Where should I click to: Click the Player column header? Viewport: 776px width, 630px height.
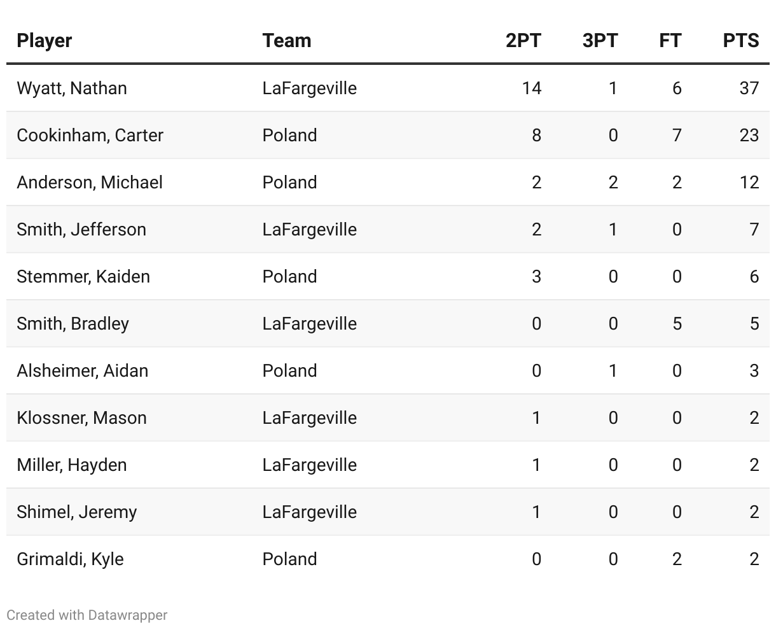coord(45,41)
